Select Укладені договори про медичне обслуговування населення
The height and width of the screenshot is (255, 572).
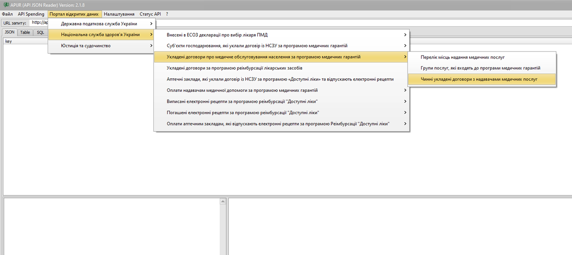point(281,57)
